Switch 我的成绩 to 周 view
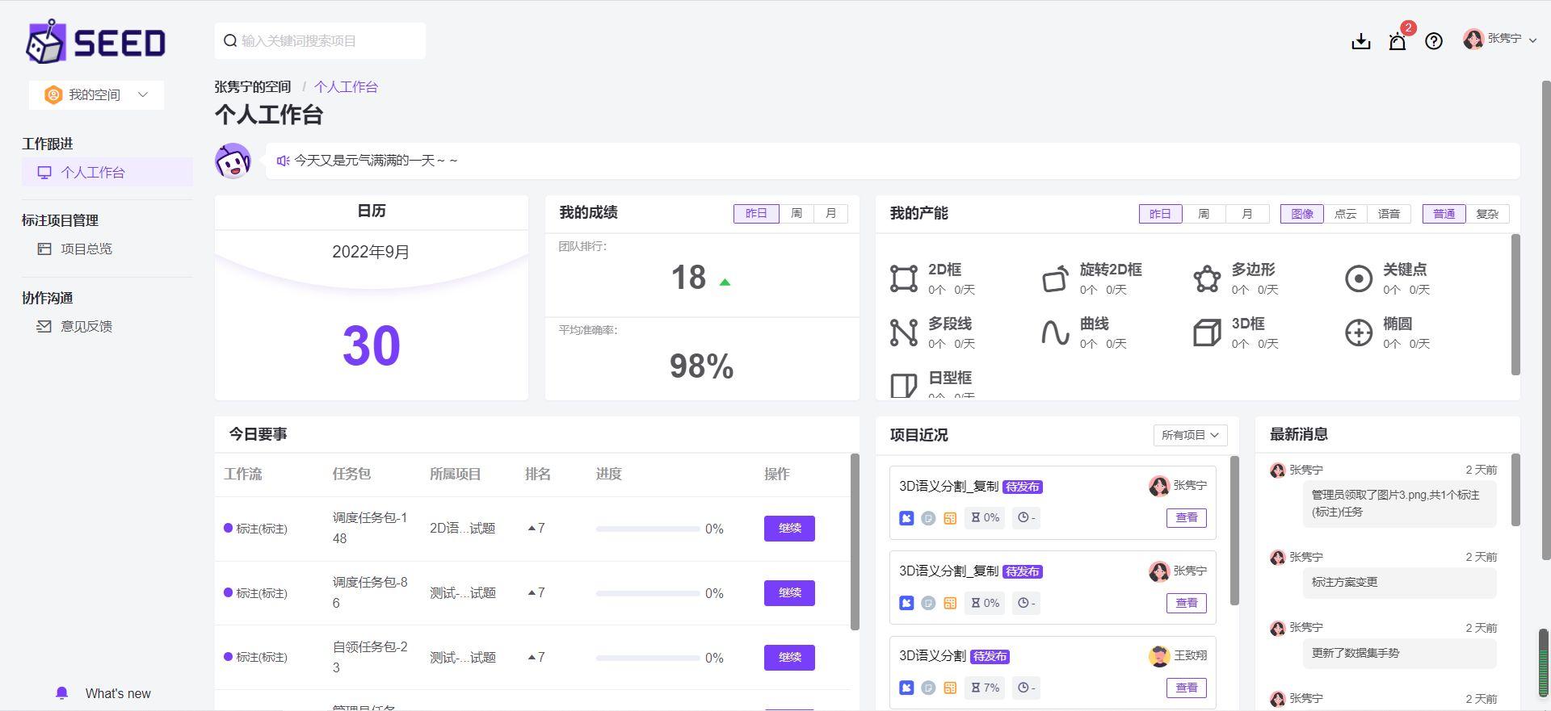 coord(797,214)
